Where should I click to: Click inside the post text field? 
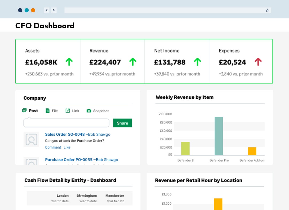(x=66, y=123)
